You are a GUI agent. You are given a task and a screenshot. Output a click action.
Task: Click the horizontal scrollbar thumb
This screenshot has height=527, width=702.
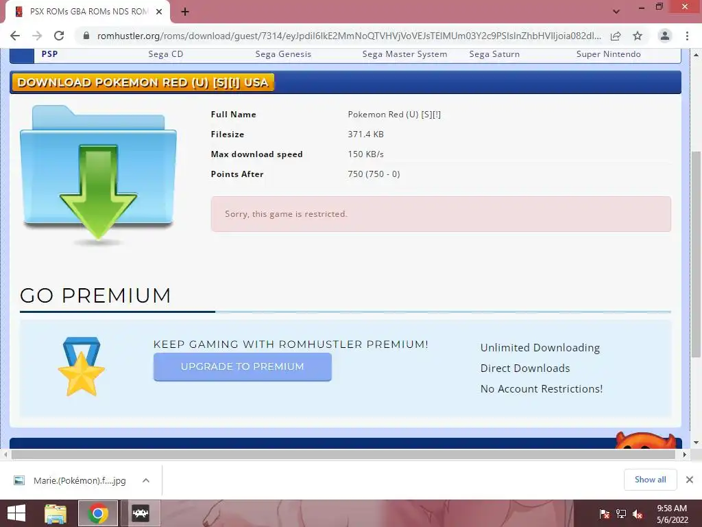click(343, 454)
